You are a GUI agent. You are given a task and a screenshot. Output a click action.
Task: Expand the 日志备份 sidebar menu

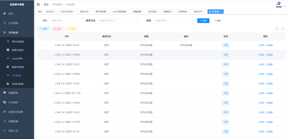tap(30, 102)
